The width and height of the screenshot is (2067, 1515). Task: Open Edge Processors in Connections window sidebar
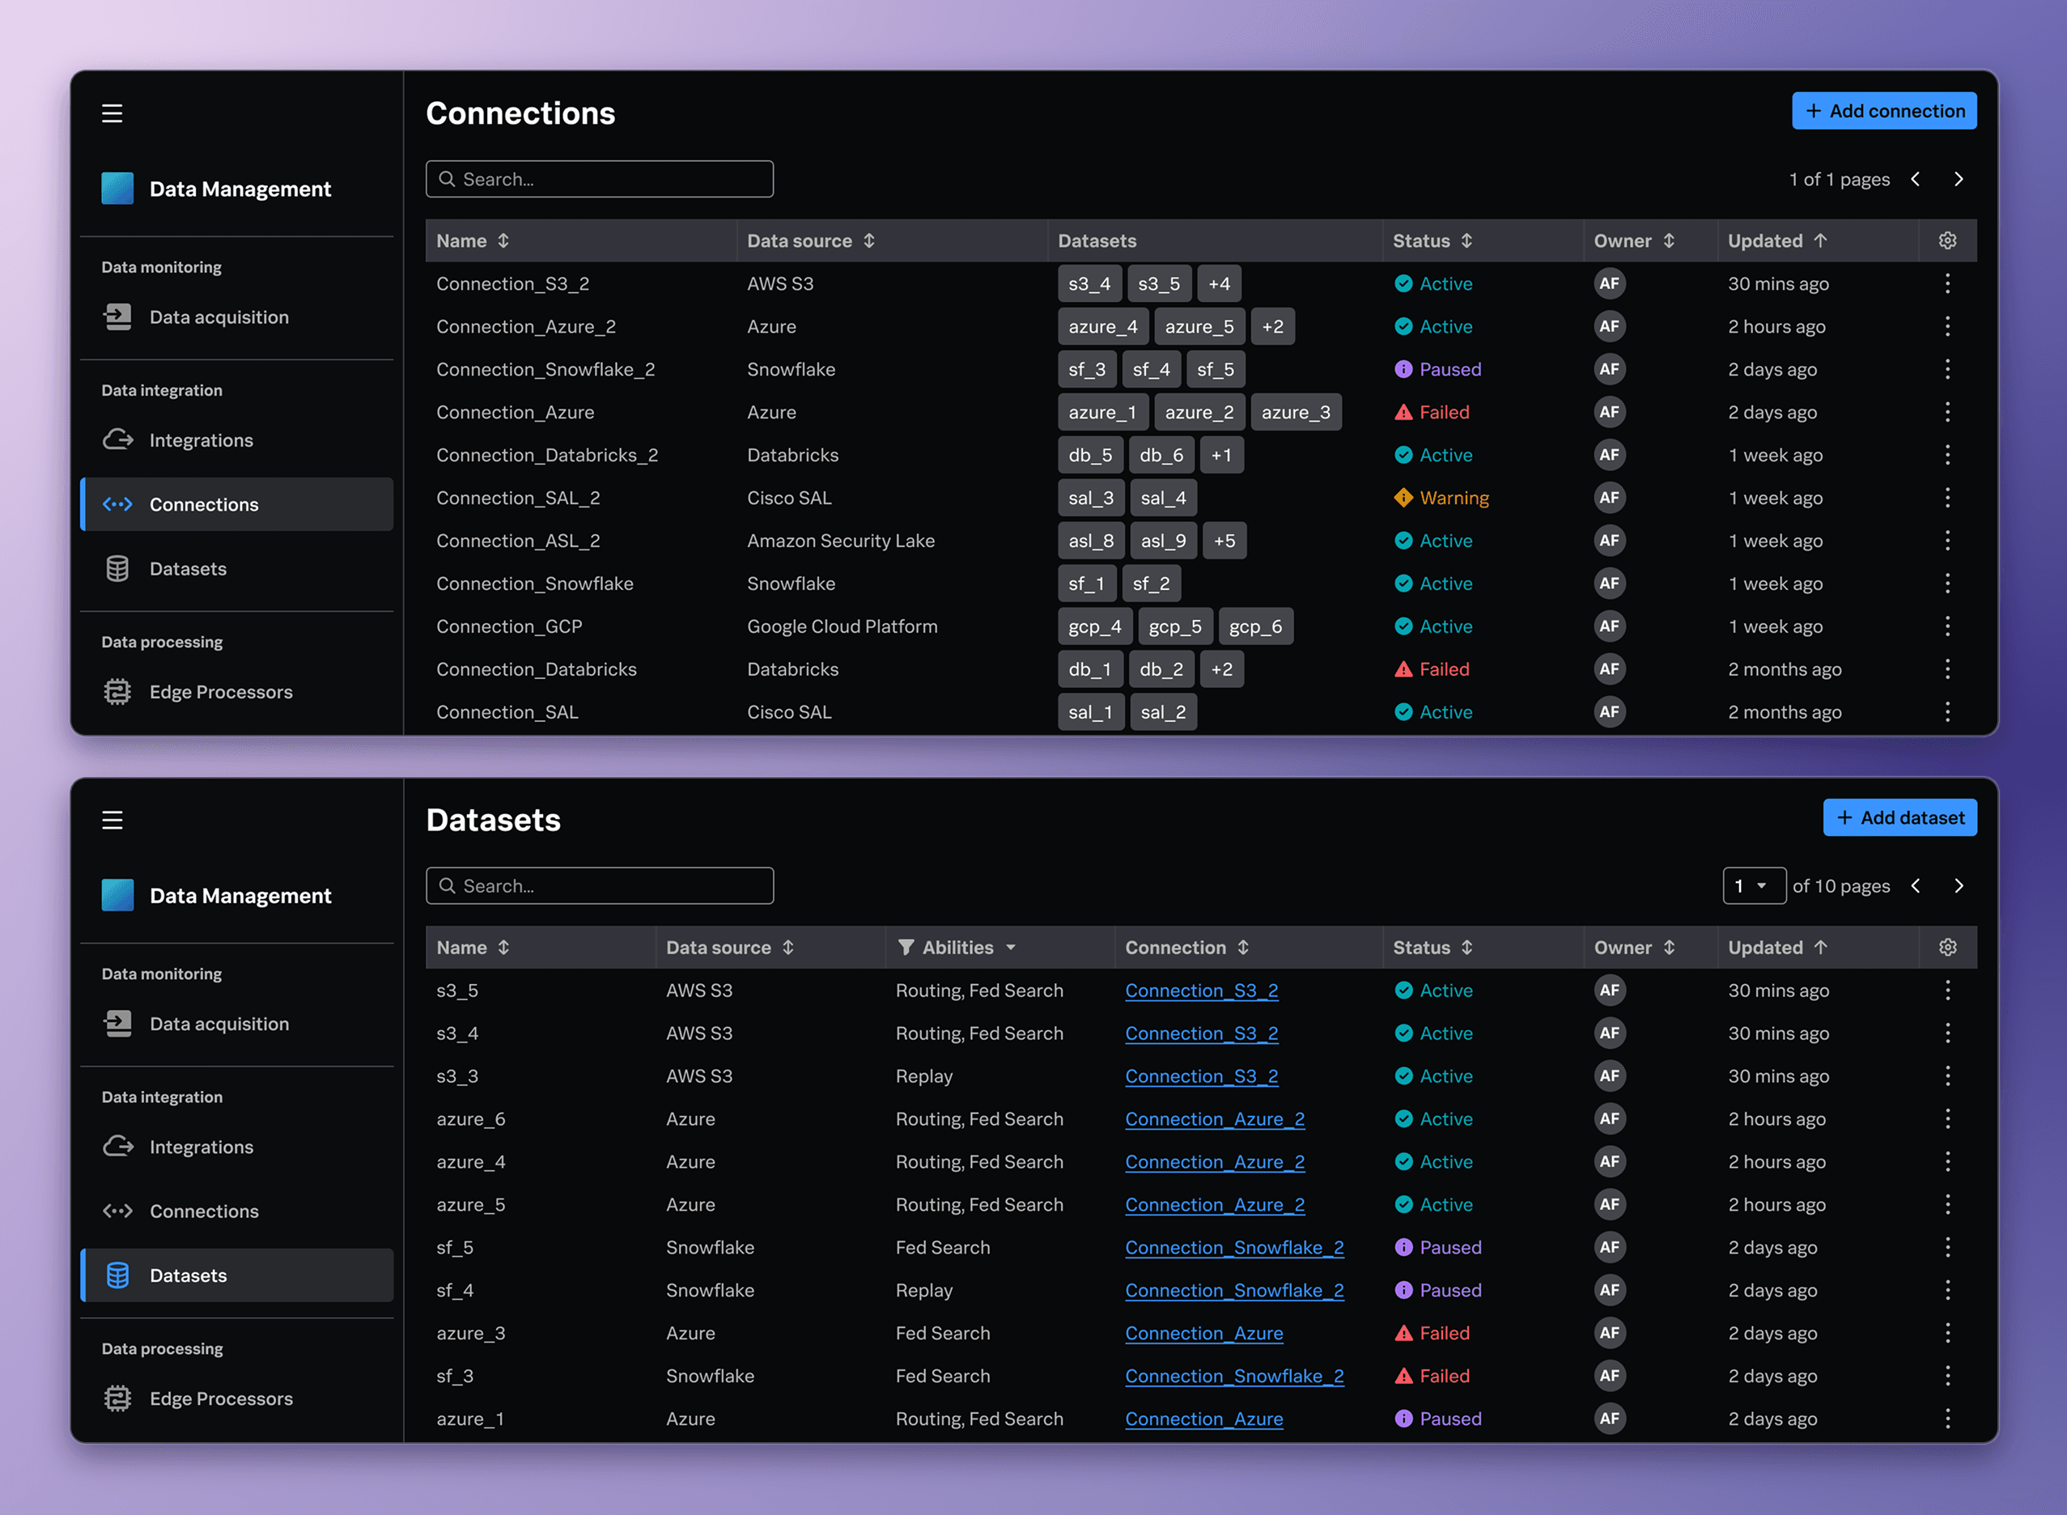click(236, 691)
